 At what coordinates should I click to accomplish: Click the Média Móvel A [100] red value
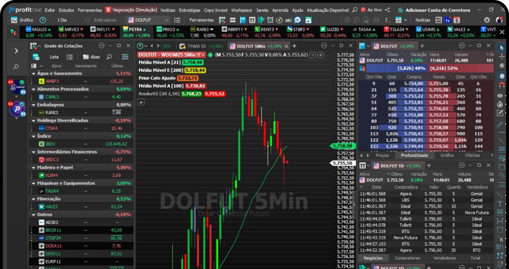196,86
